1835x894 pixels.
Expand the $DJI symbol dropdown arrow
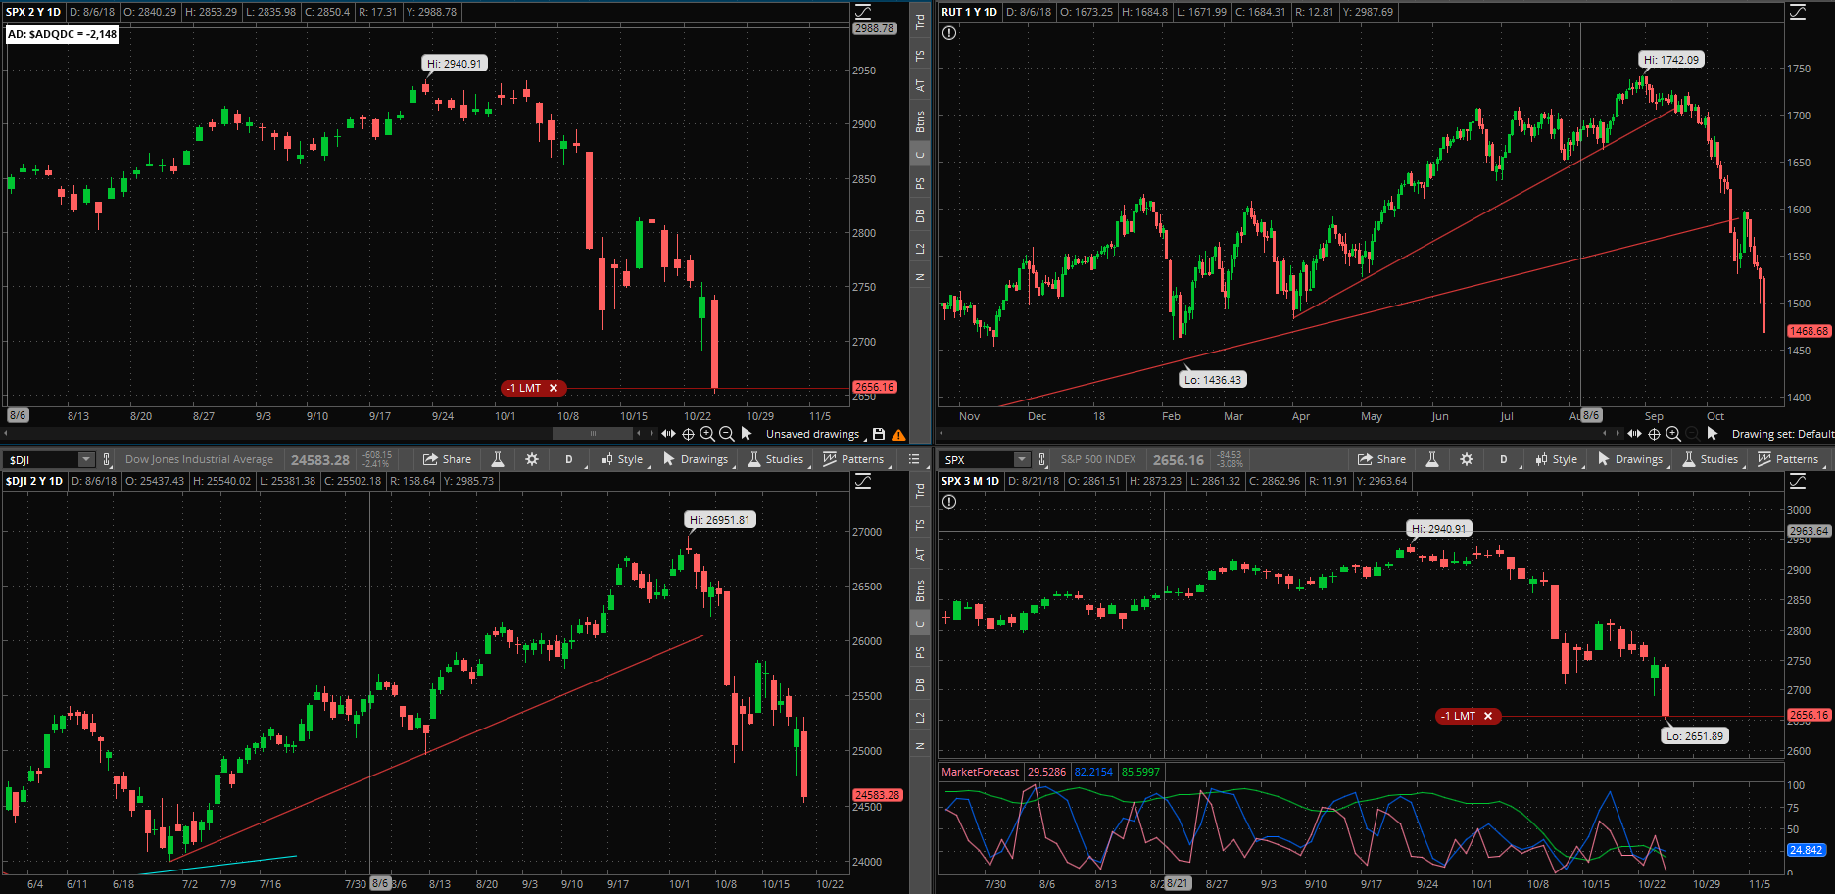pos(86,459)
